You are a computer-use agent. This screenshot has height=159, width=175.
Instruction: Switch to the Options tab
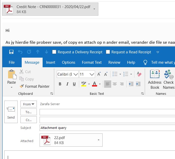tap(69, 62)
